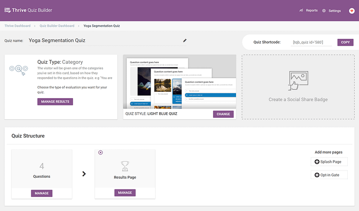Click the Quiz Type: Category heading

[x=60, y=62]
